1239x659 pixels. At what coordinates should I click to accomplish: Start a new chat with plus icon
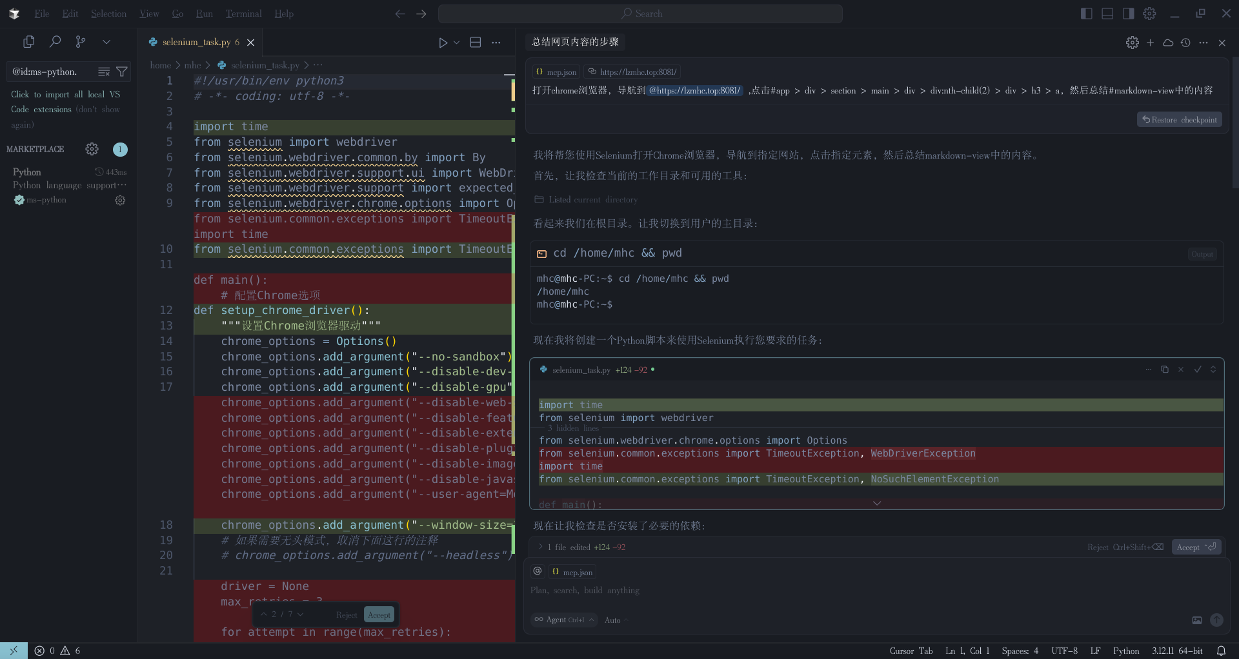click(1150, 43)
